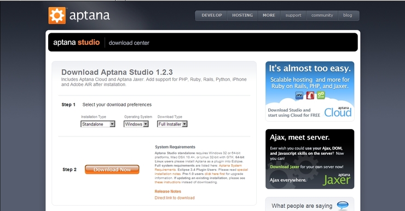This screenshot has height=211, width=405.
Task: Follow the Direct link to download
Action: tap(175, 198)
